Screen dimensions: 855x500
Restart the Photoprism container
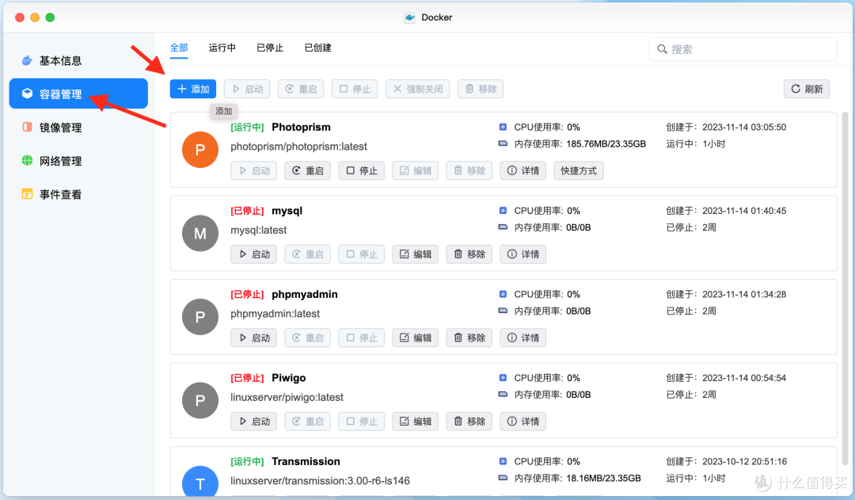(307, 171)
